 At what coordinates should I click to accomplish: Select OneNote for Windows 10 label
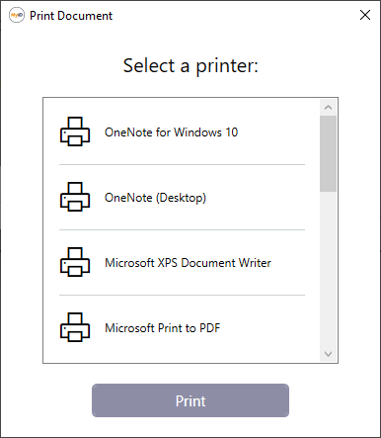171,132
